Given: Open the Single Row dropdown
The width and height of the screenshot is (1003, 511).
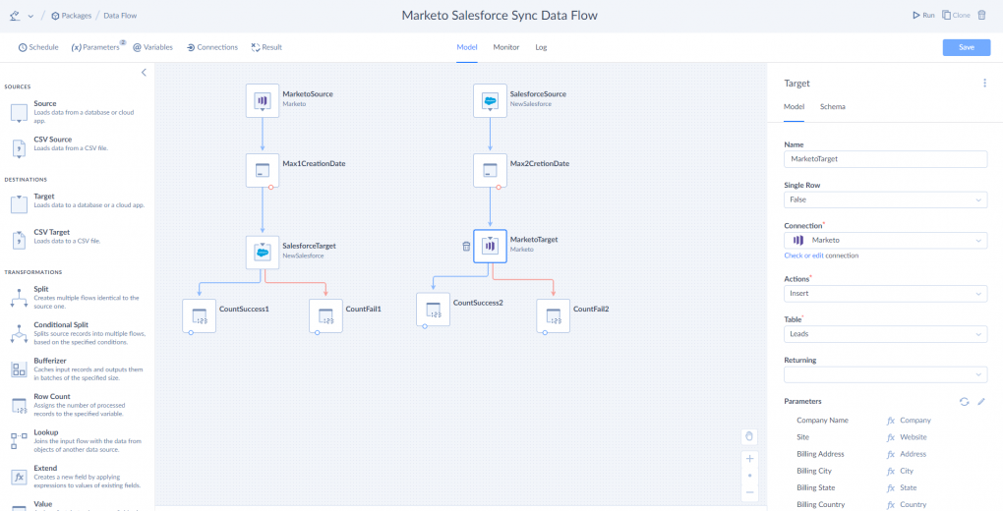Looking at the screenshot, I should click(x=885, y=199).
